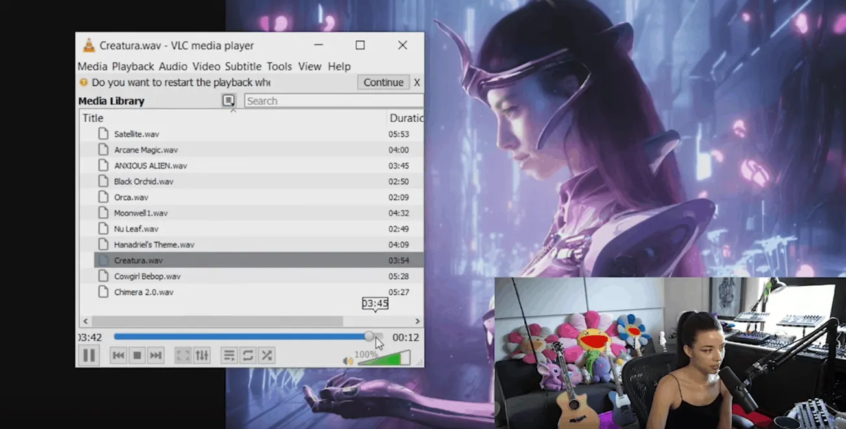Viewport: 846px width, 429px height.
Task: Toggle remaining time label 00:12
Action: [x=405, y=337]
